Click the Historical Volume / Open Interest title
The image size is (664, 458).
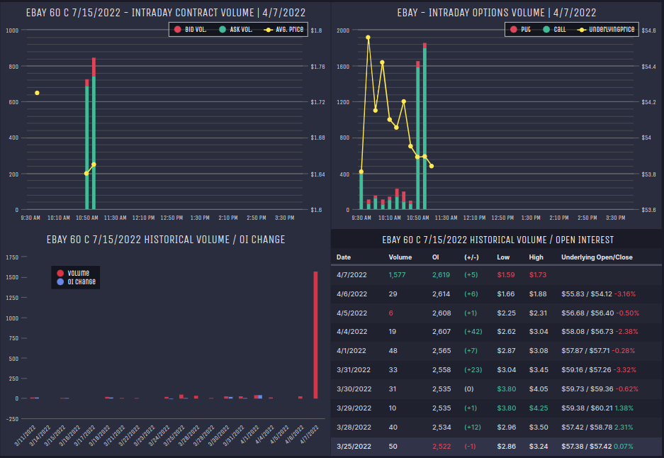(497, 240)
